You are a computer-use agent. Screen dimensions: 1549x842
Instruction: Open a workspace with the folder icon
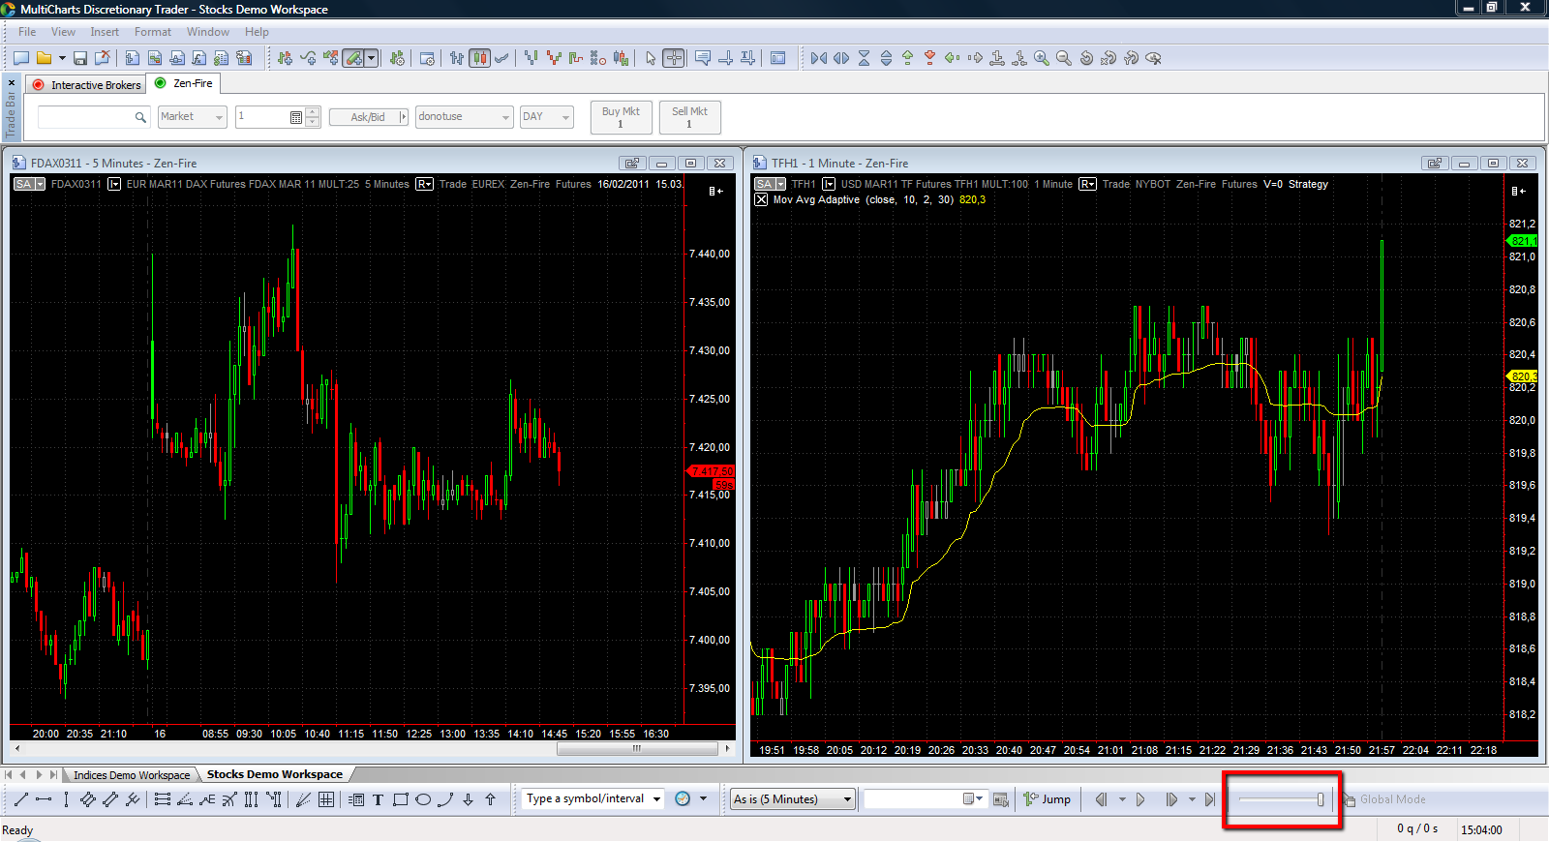click(x=44, y=58)
